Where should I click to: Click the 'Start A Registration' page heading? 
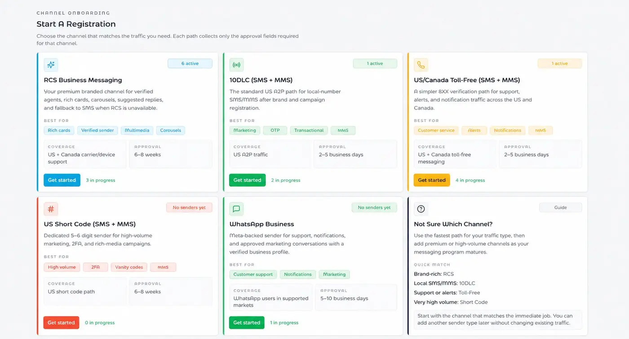76,24
